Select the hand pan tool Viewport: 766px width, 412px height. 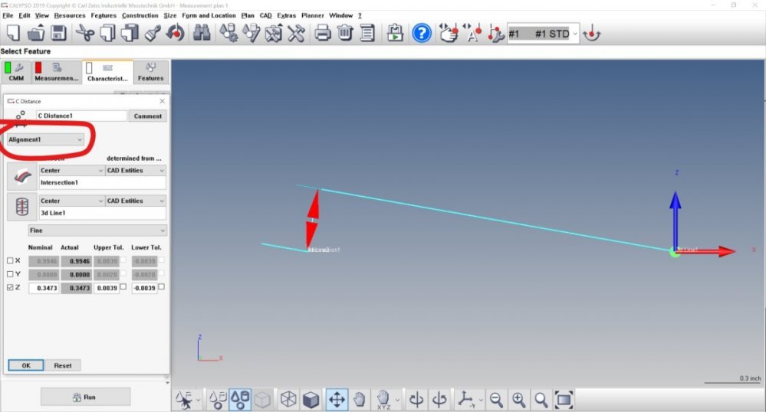(x=360, y=400)
